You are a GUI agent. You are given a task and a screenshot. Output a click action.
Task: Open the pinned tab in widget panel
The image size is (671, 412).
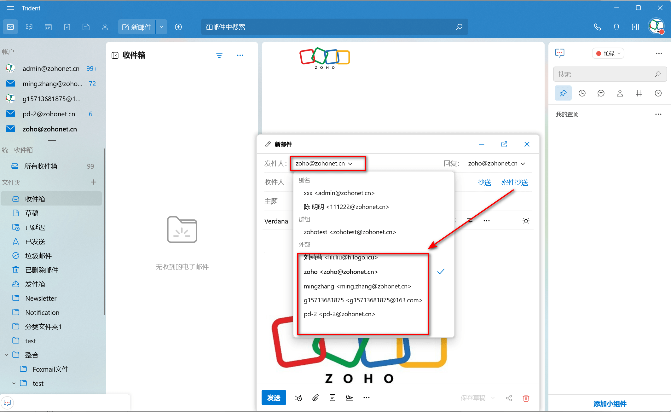point(563,93)
